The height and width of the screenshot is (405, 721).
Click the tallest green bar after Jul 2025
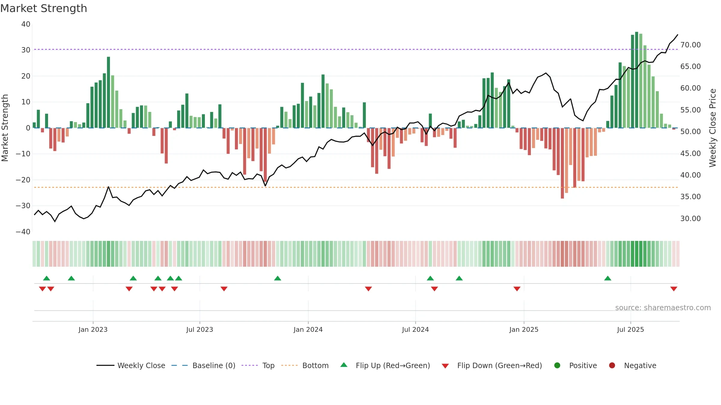point(637,80)
